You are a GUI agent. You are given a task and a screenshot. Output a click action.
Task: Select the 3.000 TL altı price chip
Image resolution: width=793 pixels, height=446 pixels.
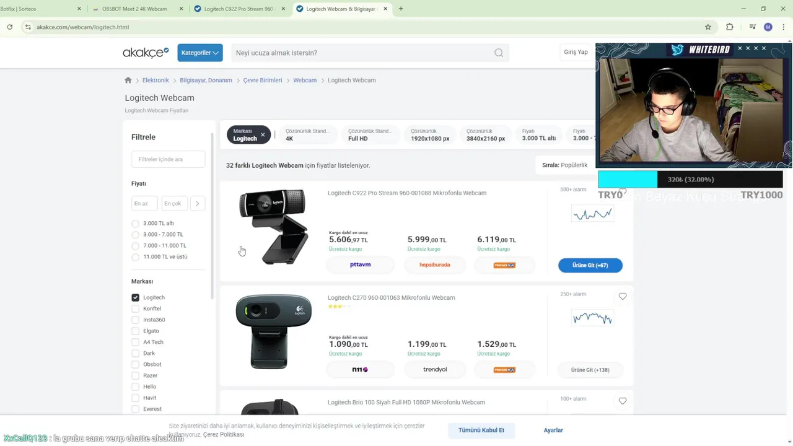coord(539,134)
